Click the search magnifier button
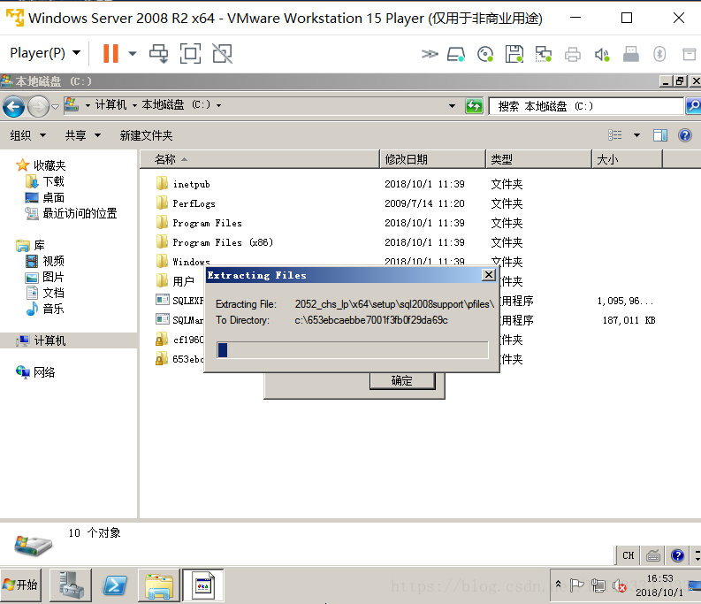This screenshot has width=701, height=604. [x=693, y=106]
